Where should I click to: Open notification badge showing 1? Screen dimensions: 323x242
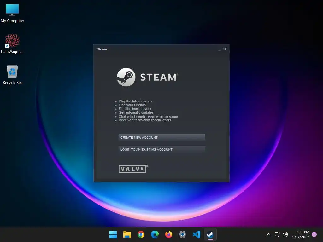[x=314, y=234]
